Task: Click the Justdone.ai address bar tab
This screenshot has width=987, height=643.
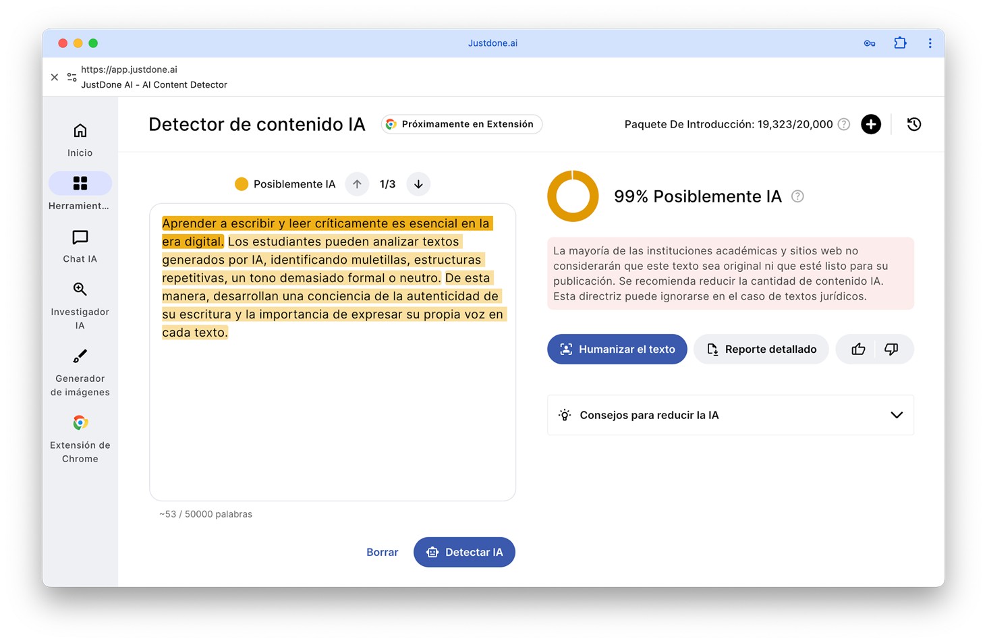Action: point(492,43)
